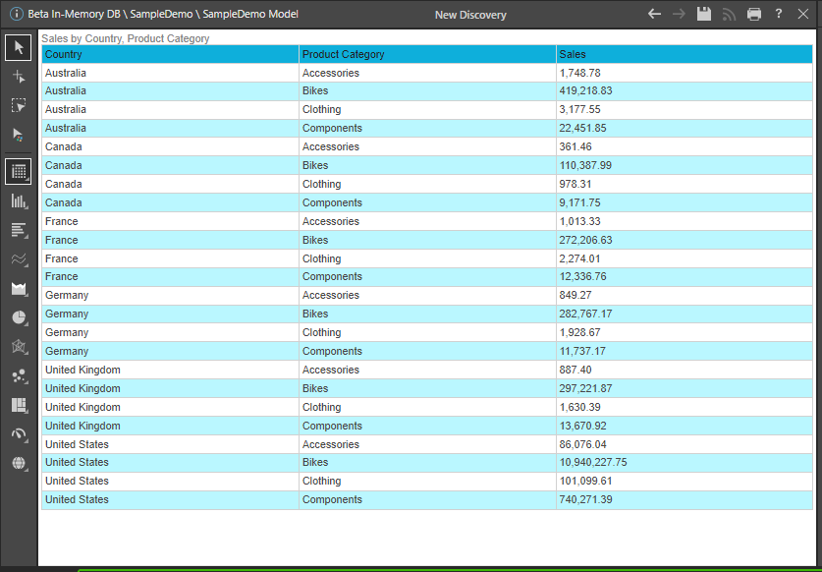The image size is (822, 572).
Task: Select the pie chart visualization
Action: pos(18,317)
